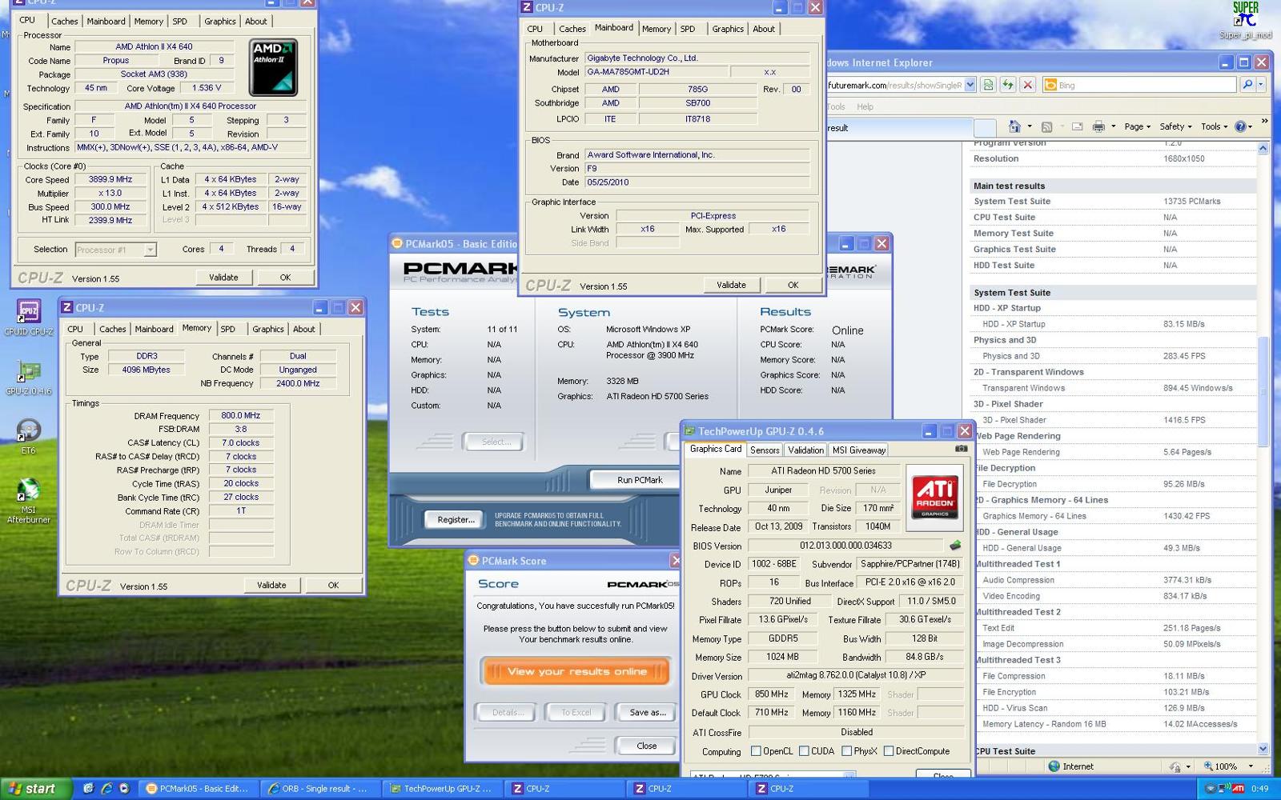
Task: Open the IE Page menu dropdown
Action: pos(1137,126)
